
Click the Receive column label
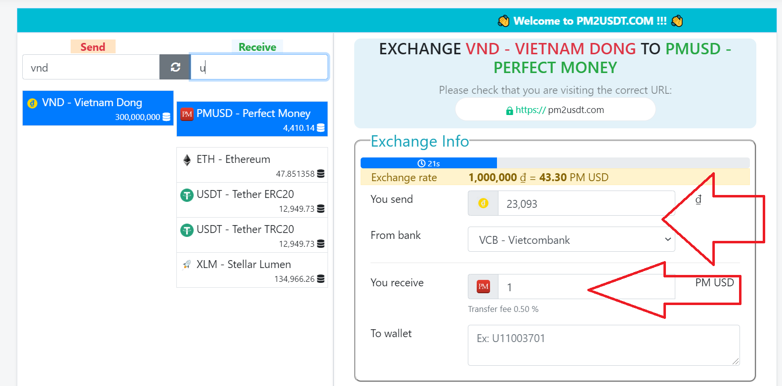(257, 47)
